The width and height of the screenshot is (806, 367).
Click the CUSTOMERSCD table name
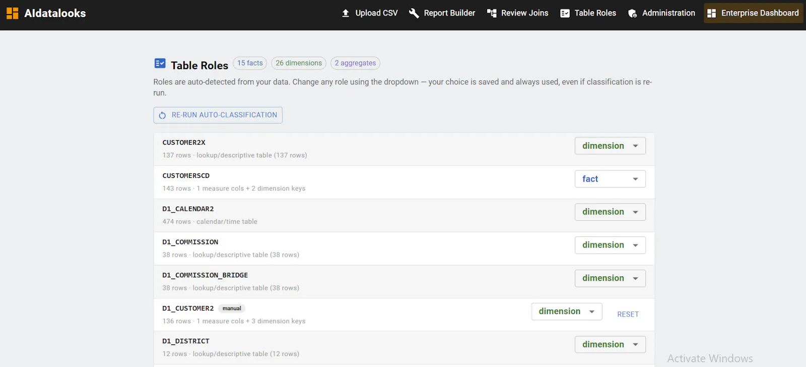tap(186, 176)
